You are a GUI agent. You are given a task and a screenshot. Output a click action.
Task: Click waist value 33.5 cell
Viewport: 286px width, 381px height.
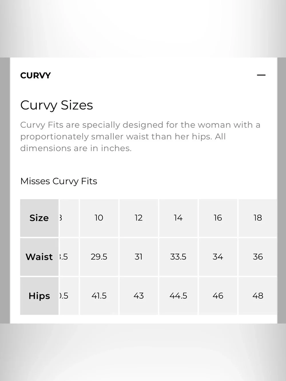178,257
